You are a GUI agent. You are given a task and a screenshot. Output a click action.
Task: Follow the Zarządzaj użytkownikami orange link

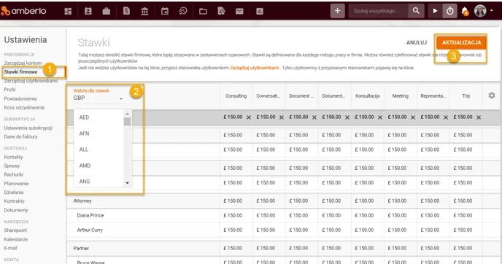point(254,68)
